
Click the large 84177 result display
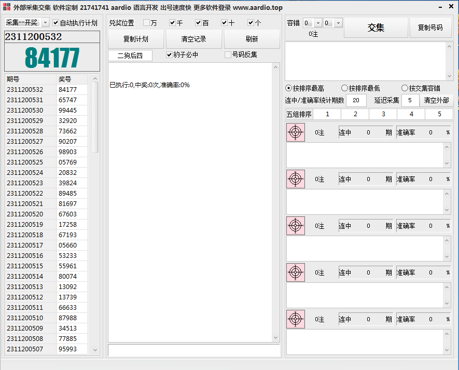(x=52, y=58)
